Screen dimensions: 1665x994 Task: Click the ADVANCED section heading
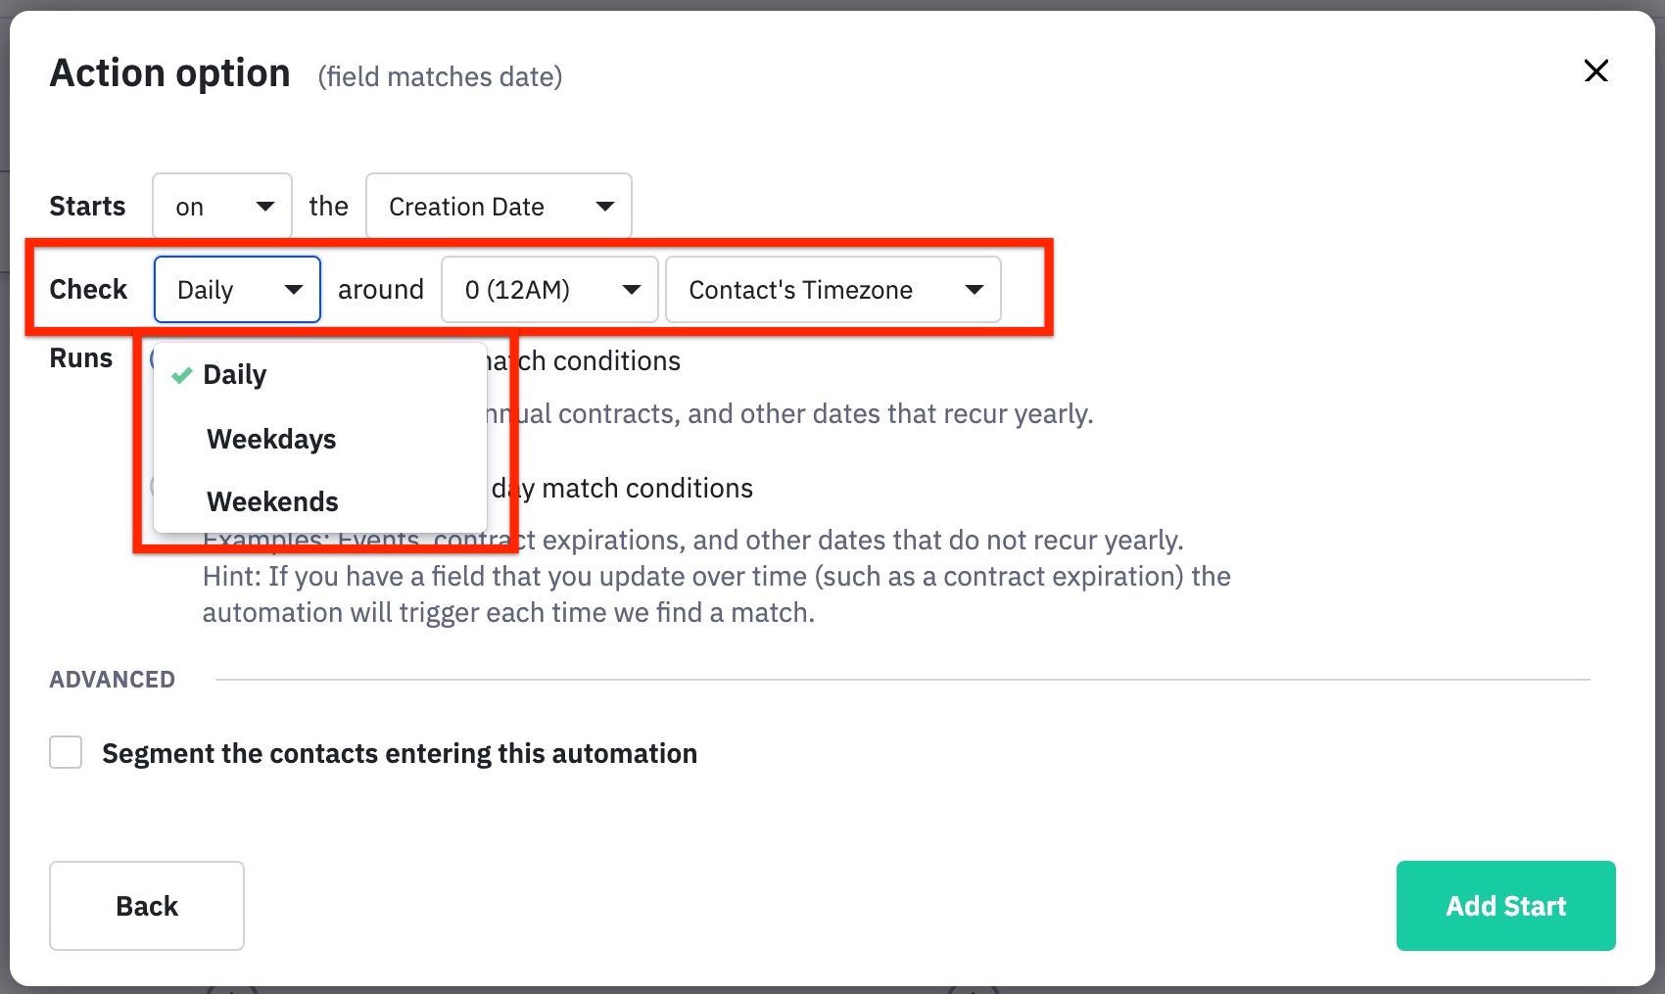pyautogui.click(x=113, y=680)
